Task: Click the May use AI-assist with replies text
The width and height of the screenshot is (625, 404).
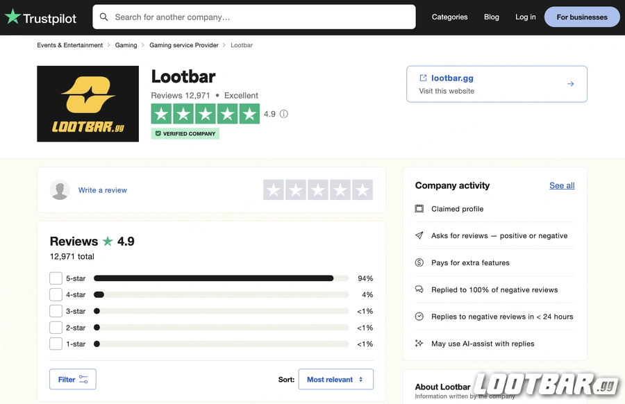Action: (x=483, y=344)
